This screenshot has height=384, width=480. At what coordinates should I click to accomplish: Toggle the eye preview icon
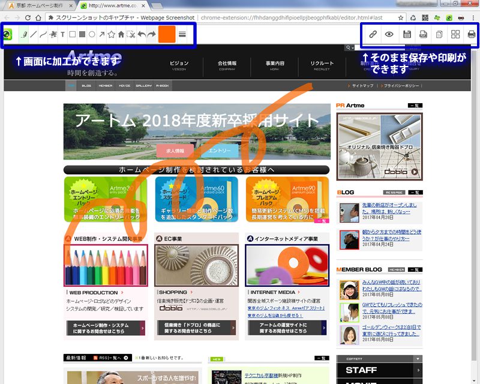coord(389,34)
